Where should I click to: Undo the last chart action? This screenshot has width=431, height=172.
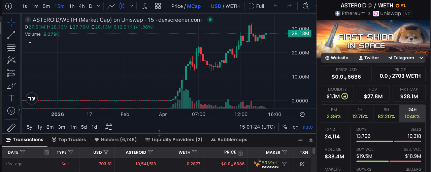276,6
